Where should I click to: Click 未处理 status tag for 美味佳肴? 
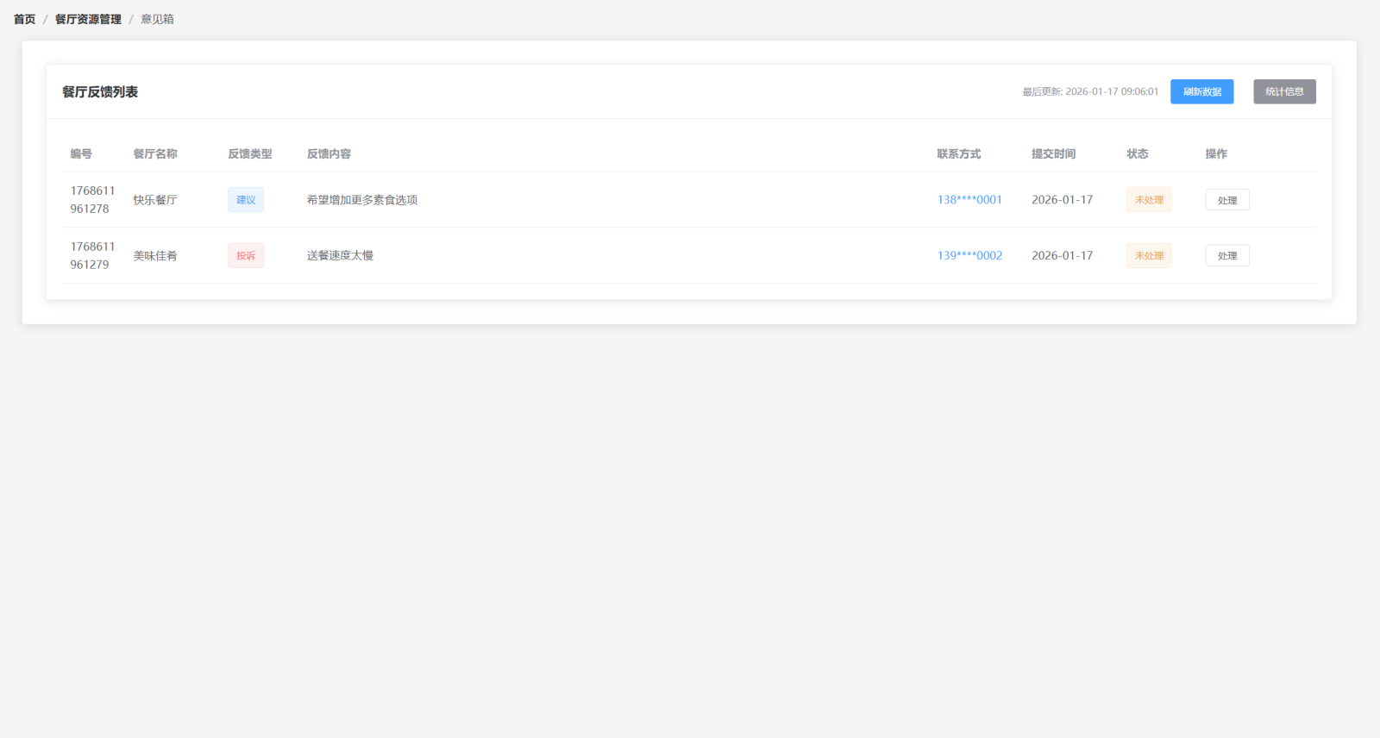[x=1149, y=256]
